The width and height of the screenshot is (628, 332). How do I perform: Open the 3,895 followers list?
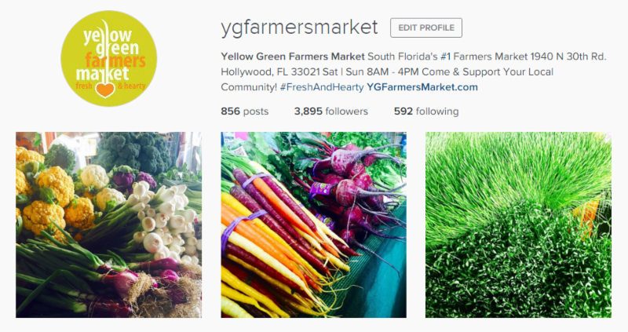(x=330, y=111)
